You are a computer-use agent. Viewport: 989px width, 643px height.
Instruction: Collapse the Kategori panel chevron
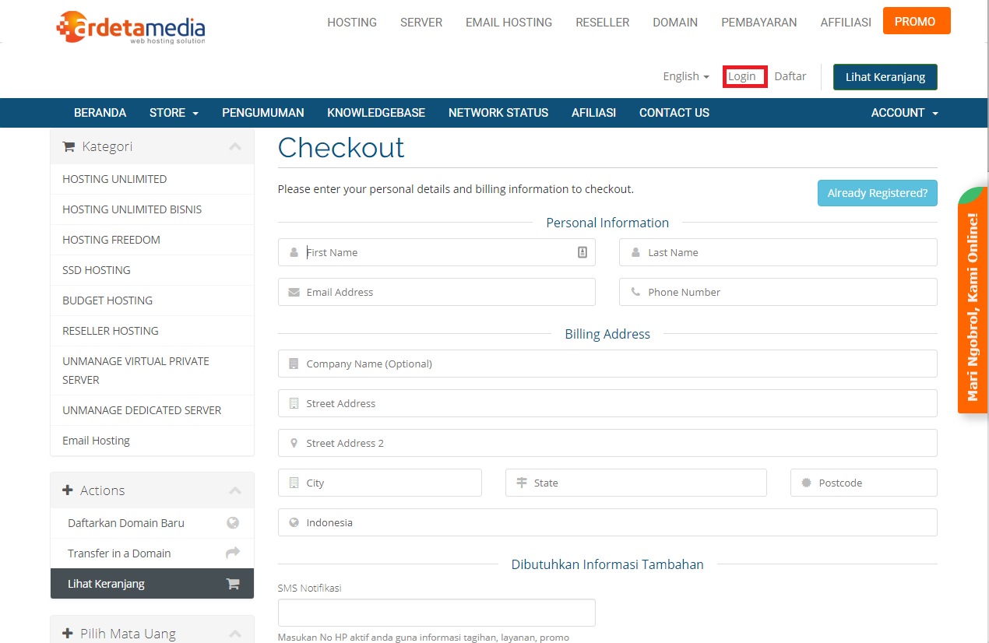(x=235, y=147)
